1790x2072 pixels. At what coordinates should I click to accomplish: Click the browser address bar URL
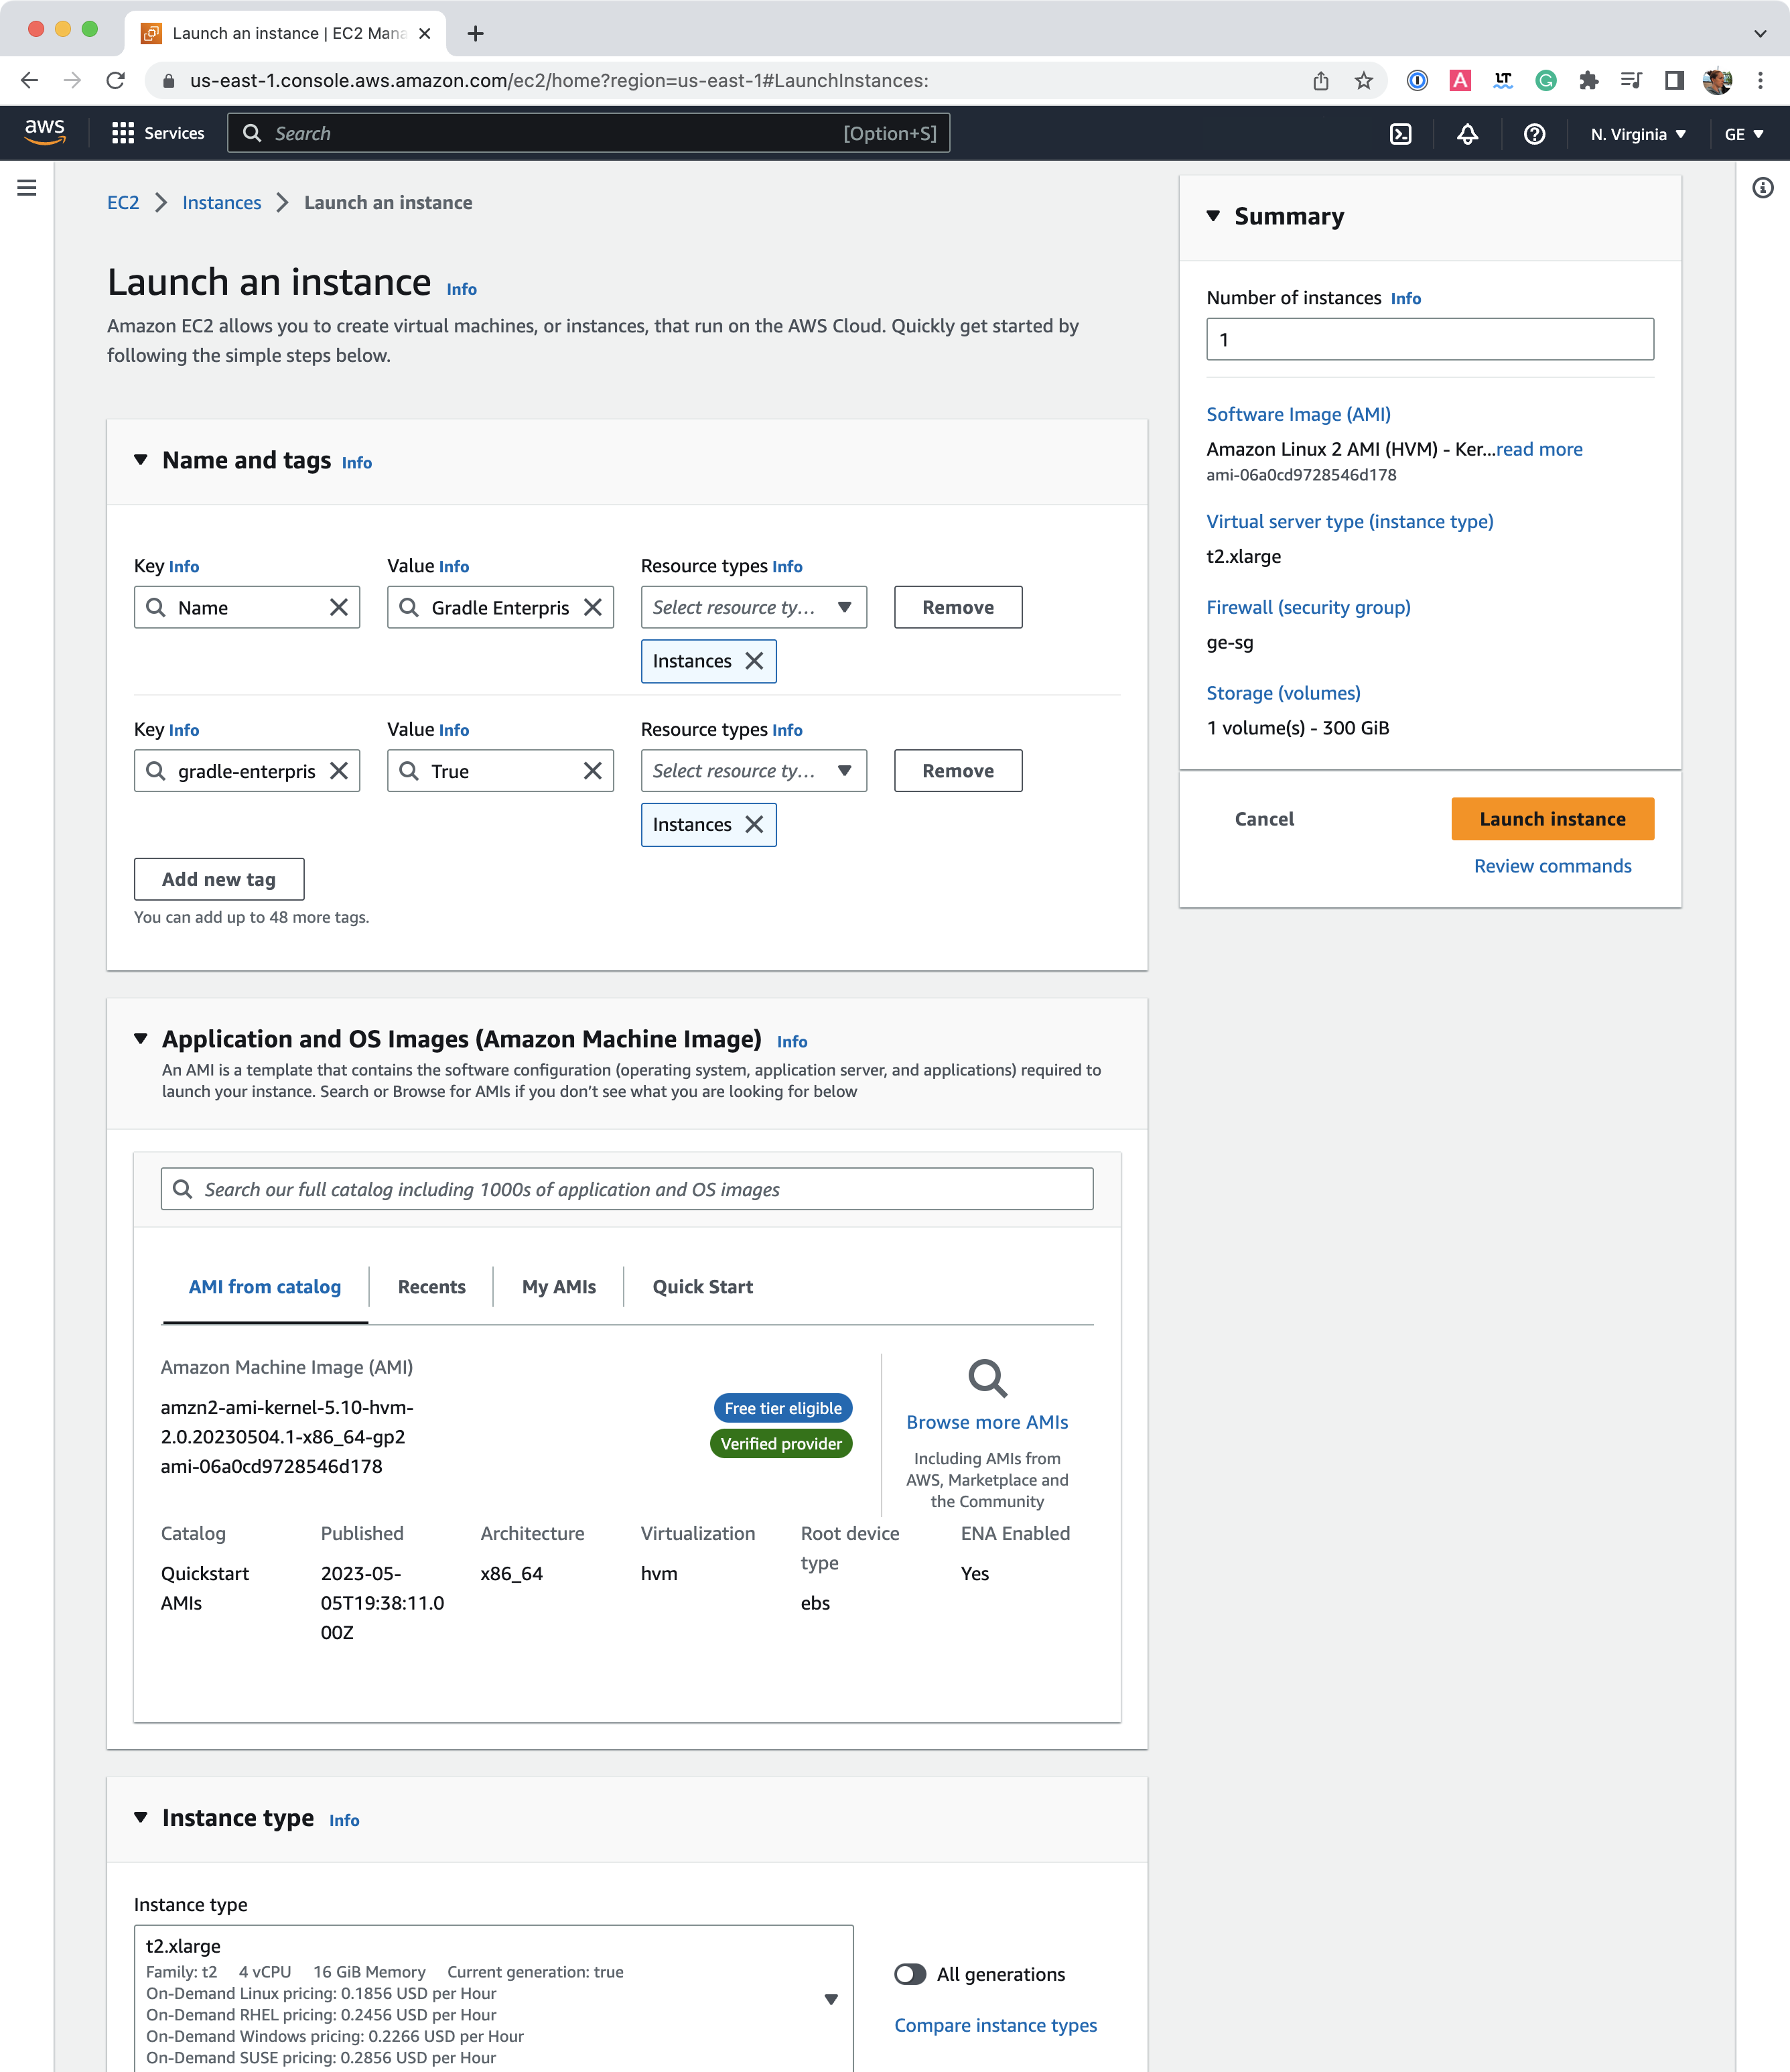(x=559, y=81)
